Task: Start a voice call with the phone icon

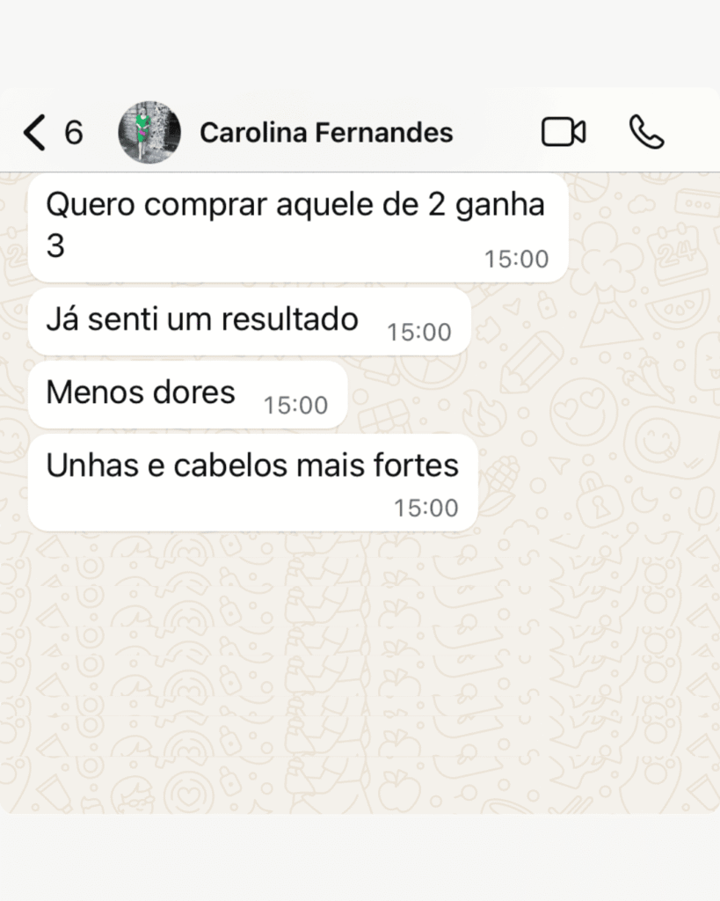Action: click(646, 132)
